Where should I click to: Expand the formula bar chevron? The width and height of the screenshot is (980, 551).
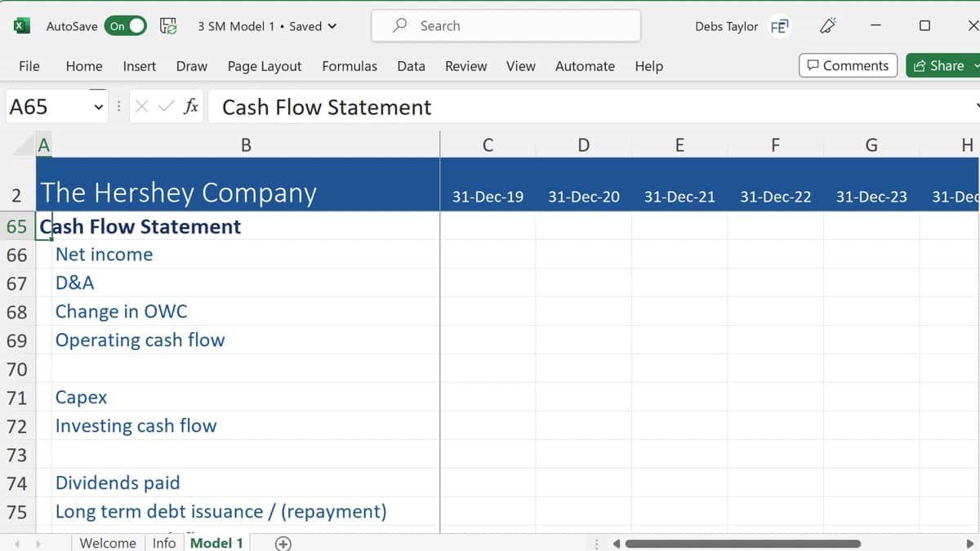point(976,106)
